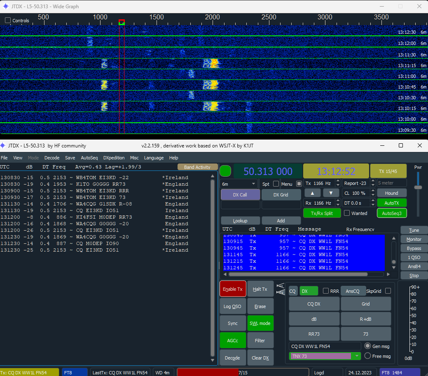Viewport: 428px width, 376px height.
Task: Increase Report -23 spinner value
Action: pyautogui.click(x=373, y=181)
